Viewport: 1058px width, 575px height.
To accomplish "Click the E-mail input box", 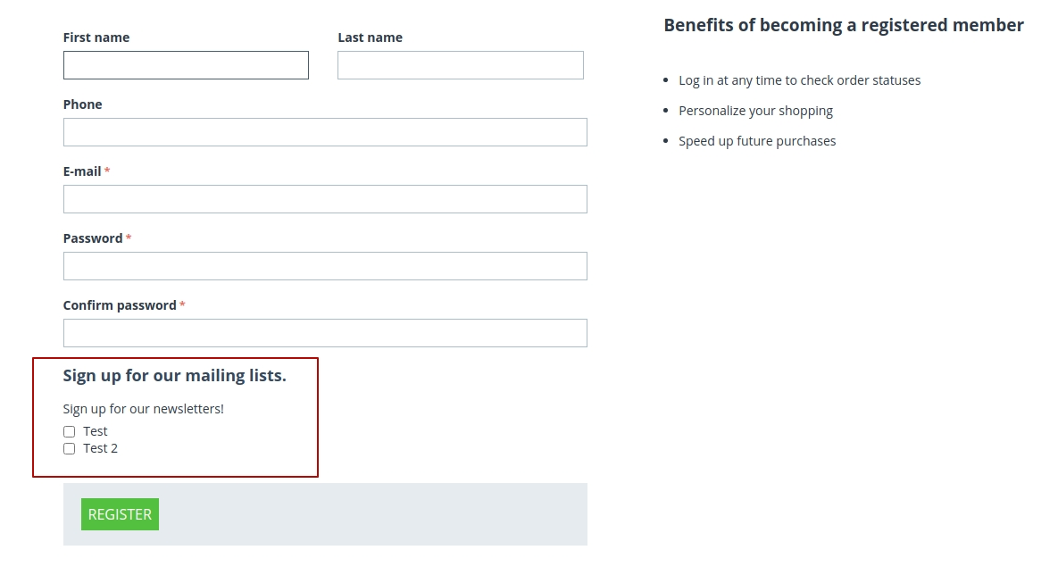I will click(x=325, y=199).
